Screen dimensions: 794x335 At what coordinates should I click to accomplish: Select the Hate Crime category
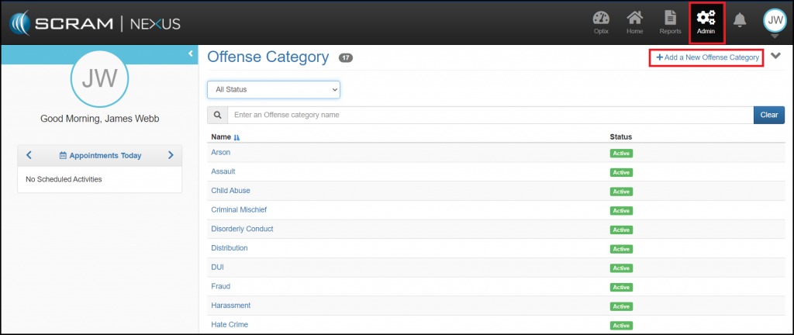tap(230, 324)
